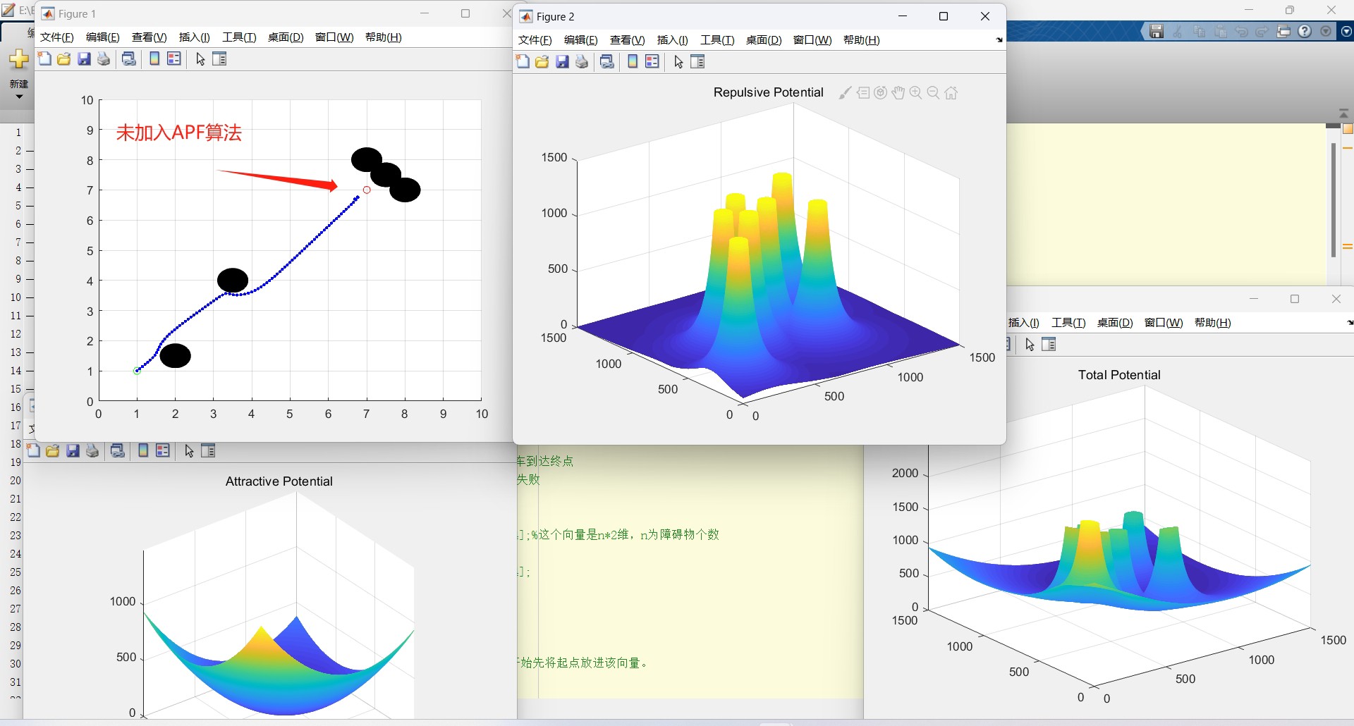Viewport: 1354px width, 726px height.
Task: Toggle Insert Legend in Figure 1 toolbar
Action: [x=174, y=59]
